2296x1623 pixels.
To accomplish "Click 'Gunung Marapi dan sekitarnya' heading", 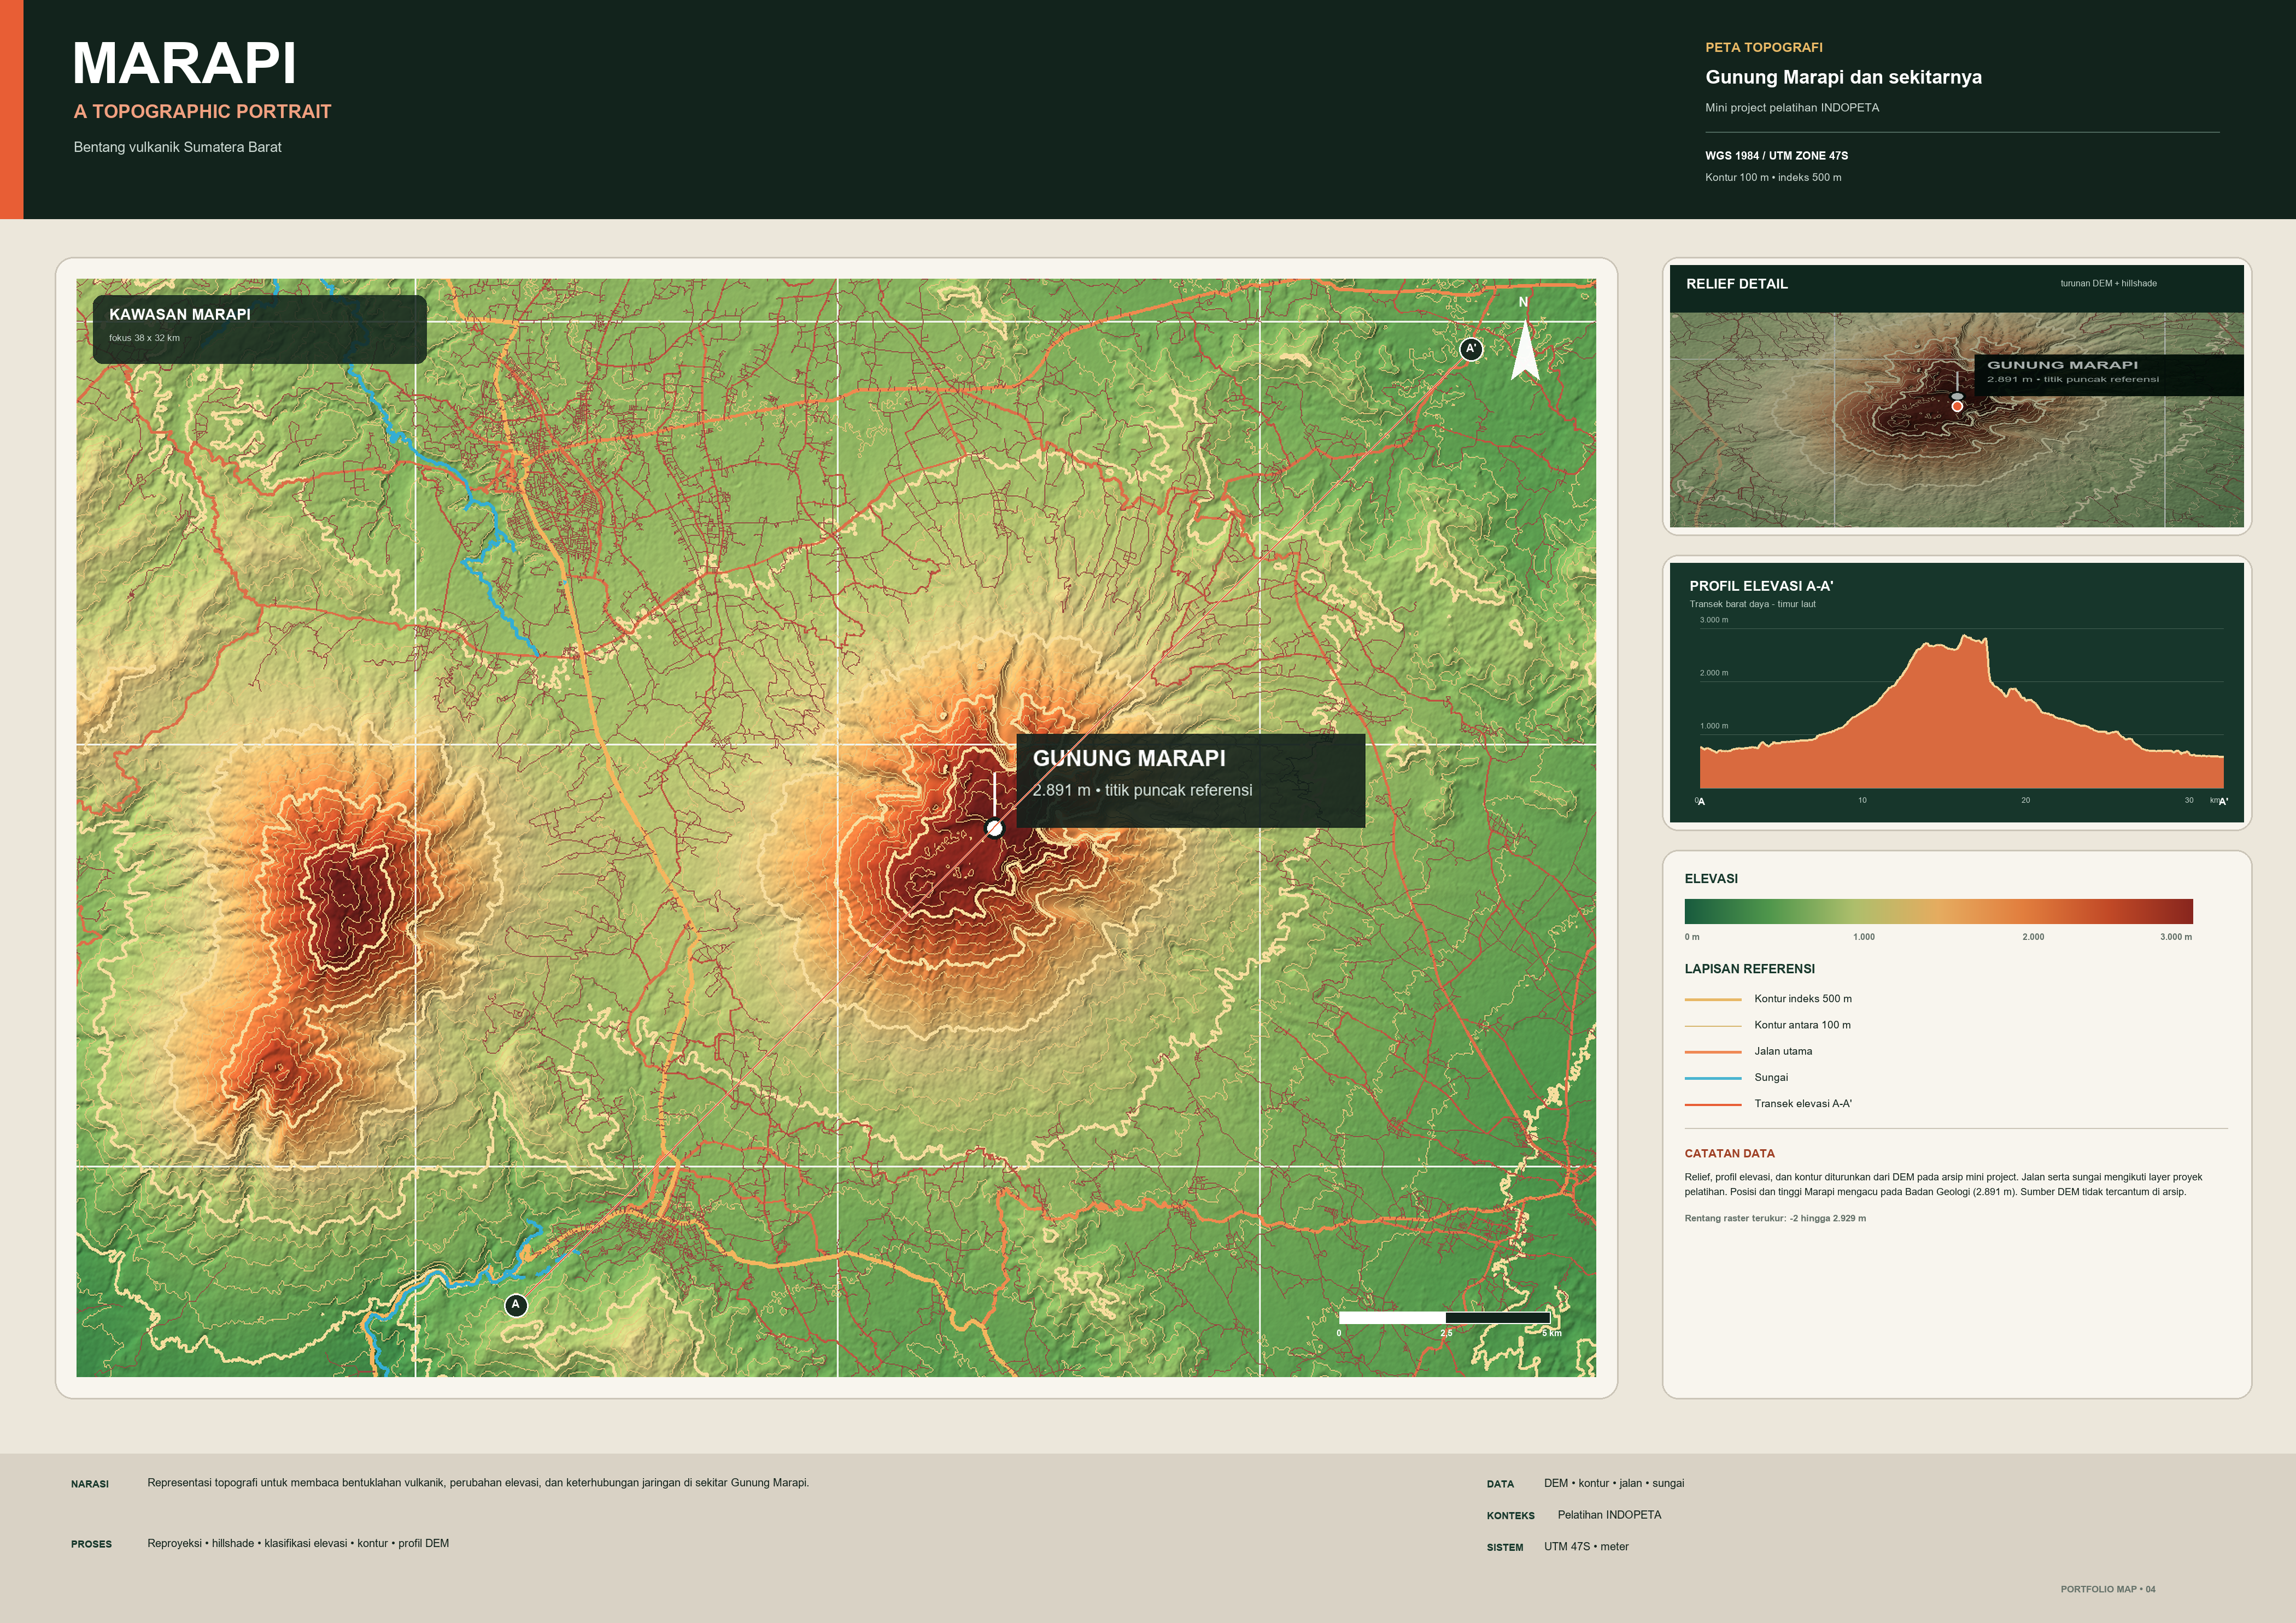I will [1843, 77].
